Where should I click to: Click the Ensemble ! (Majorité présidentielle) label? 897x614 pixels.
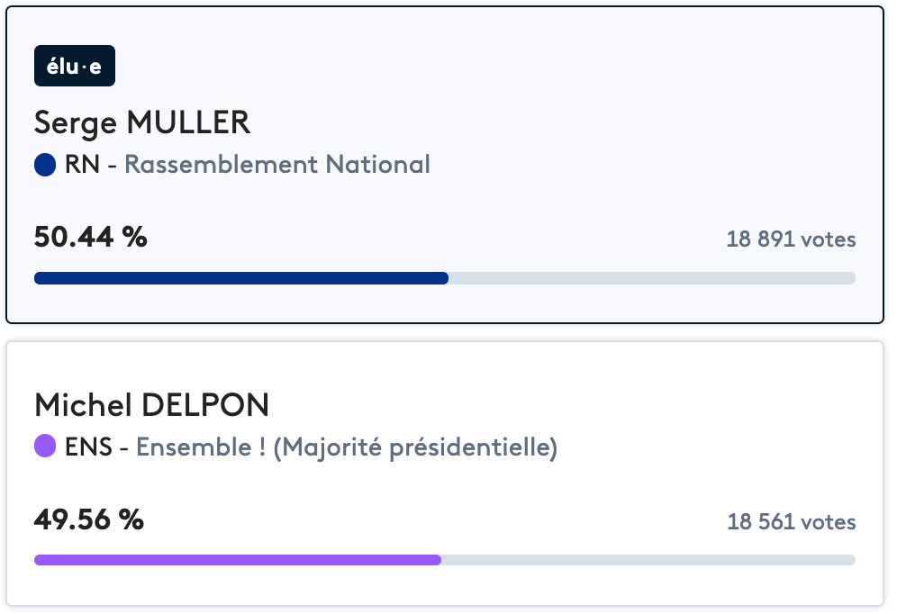pos(346,447)
